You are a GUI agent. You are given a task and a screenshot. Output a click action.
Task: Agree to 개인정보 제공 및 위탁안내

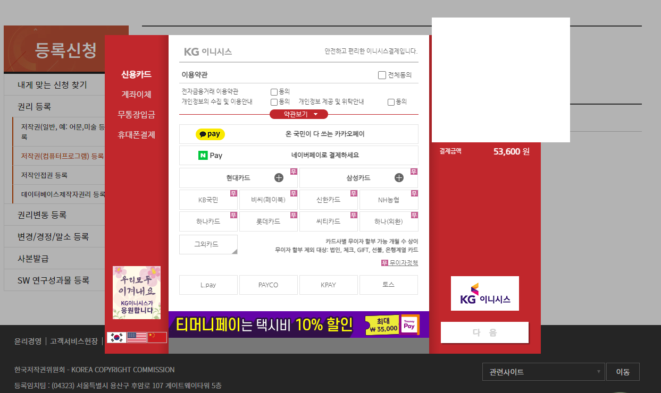point(391,102)
